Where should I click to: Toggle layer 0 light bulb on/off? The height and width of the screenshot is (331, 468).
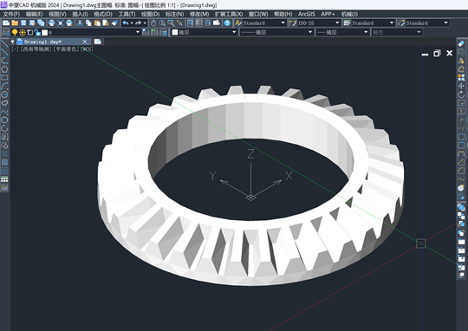tap(15, 32)
